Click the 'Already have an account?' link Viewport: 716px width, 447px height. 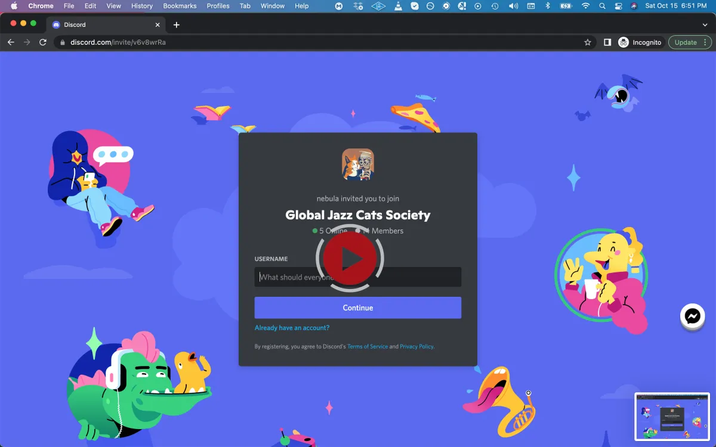pyautogui.click(x=292, y=328)
